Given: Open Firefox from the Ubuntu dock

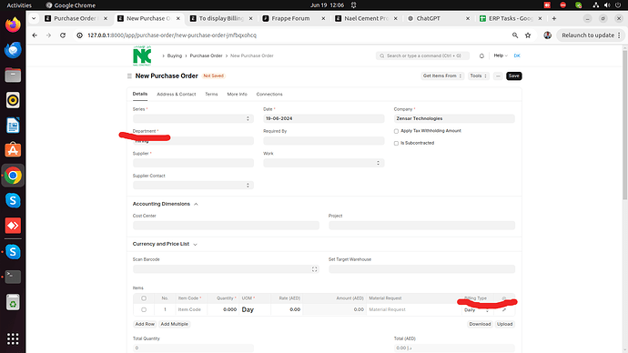Looking at the screenshot, I should [x=13, y=25].
